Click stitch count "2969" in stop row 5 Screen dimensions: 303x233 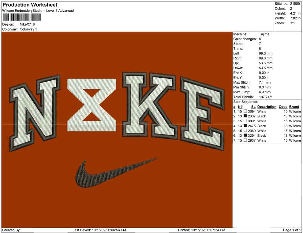click(x=252, y=131)
